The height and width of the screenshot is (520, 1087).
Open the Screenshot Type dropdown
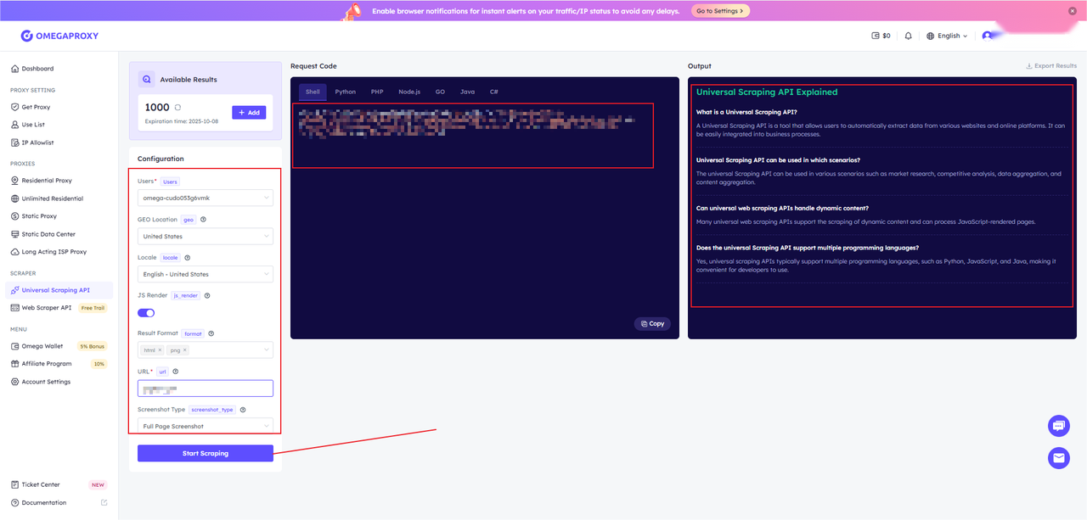pyautogui.click(x=205, y=426)
